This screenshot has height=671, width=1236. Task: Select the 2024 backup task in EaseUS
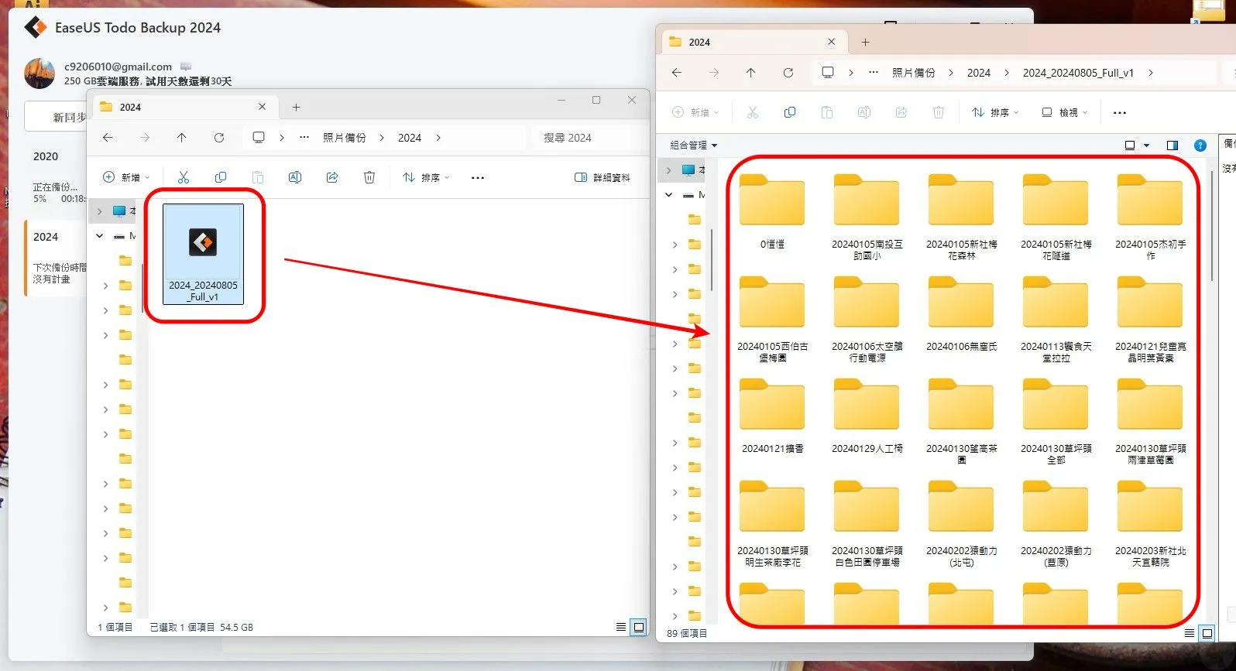[57, 257]
